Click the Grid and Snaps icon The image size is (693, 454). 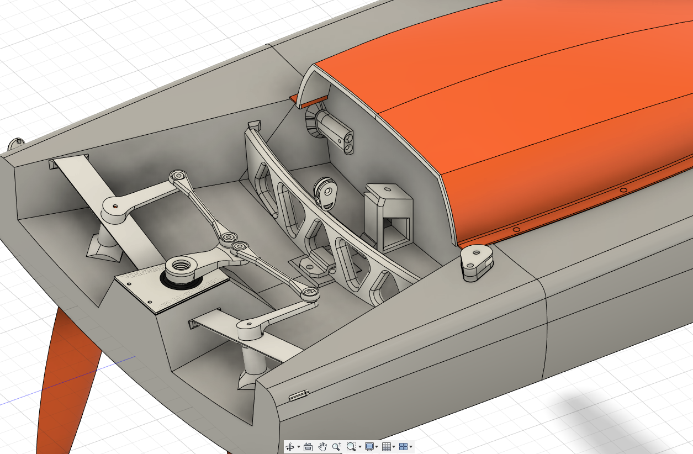click(x=387, y=447)
